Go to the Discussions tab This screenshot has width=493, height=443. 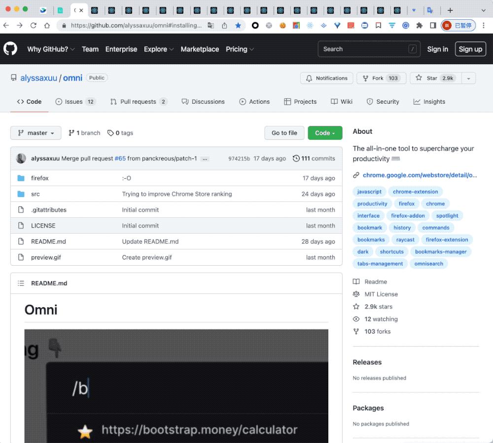(x=203, y=102)
